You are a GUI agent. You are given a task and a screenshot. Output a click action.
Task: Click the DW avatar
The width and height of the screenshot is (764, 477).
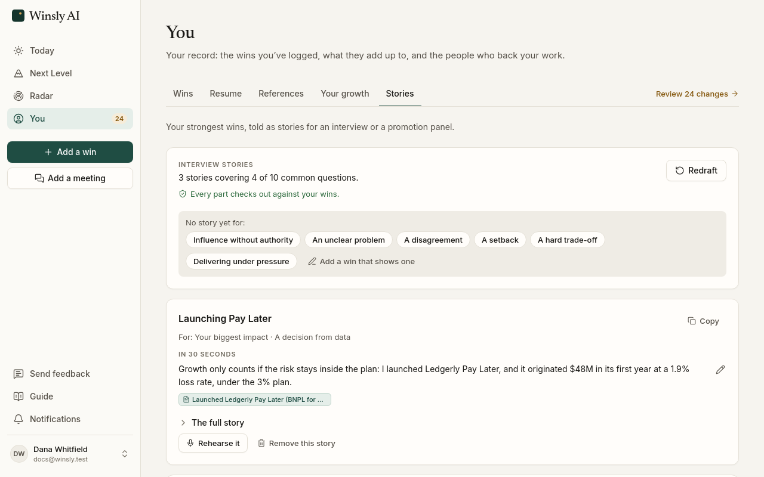(x=19, y=454)
